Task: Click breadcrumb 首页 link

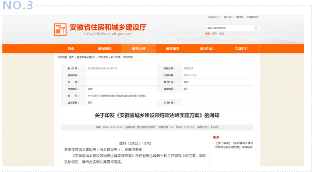Action: click(72, 57)
